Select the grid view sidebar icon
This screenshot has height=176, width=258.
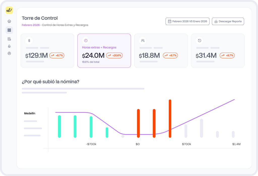tap(9, 30)
